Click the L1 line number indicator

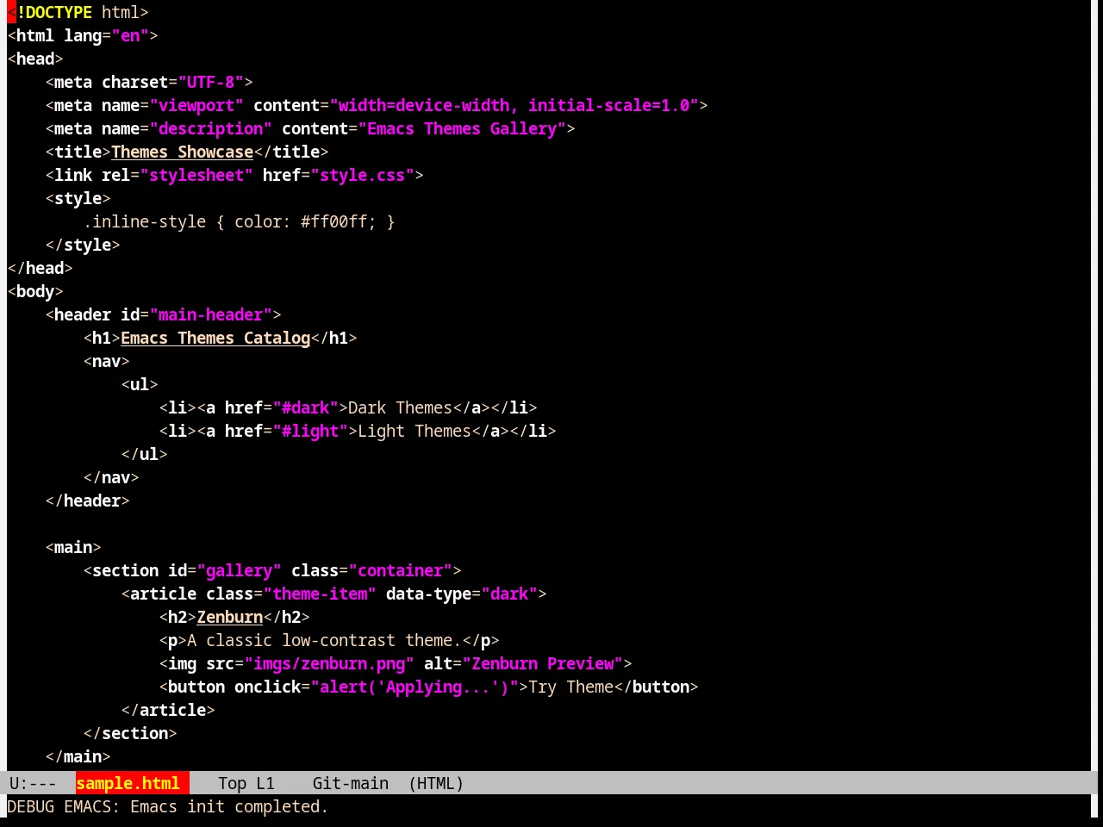point(265,783)
